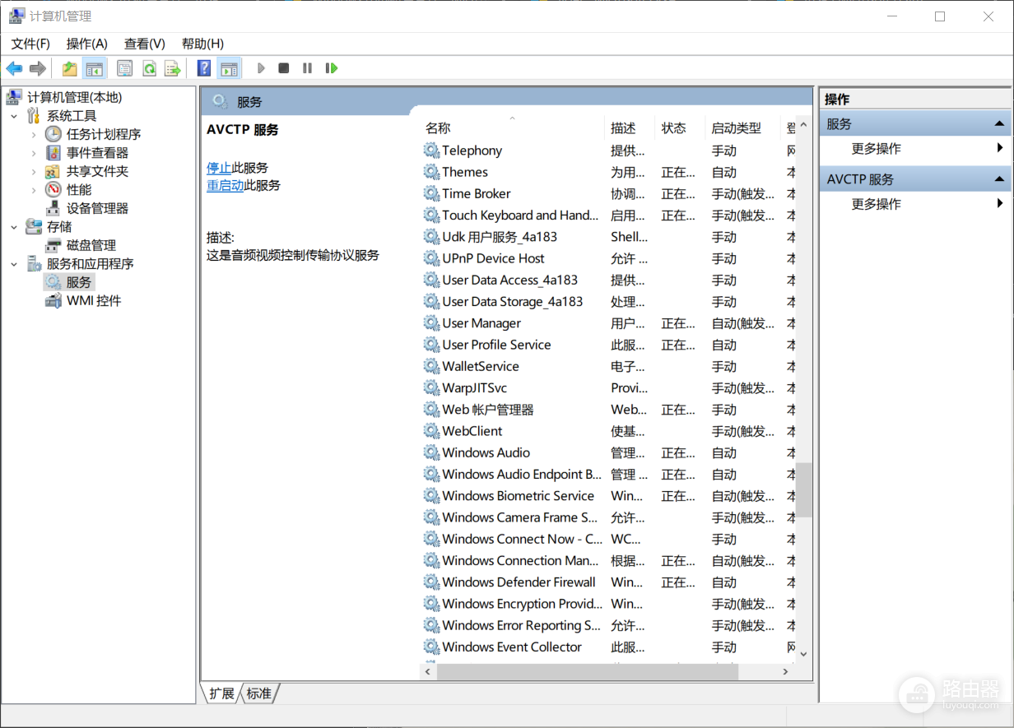1014x728 pixels.
Task: Click the toolbar Refresh icon
Action: [x=149, y=68]
